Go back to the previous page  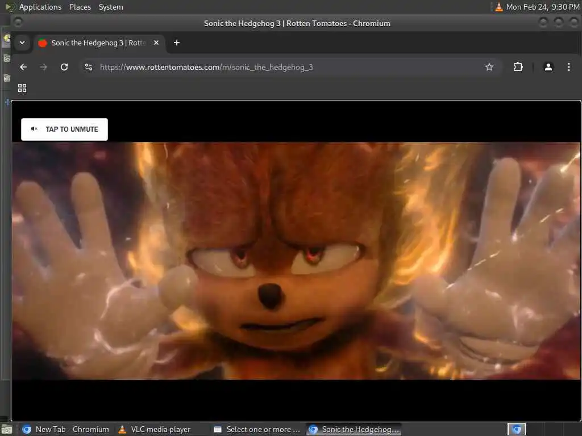[23, 67]
